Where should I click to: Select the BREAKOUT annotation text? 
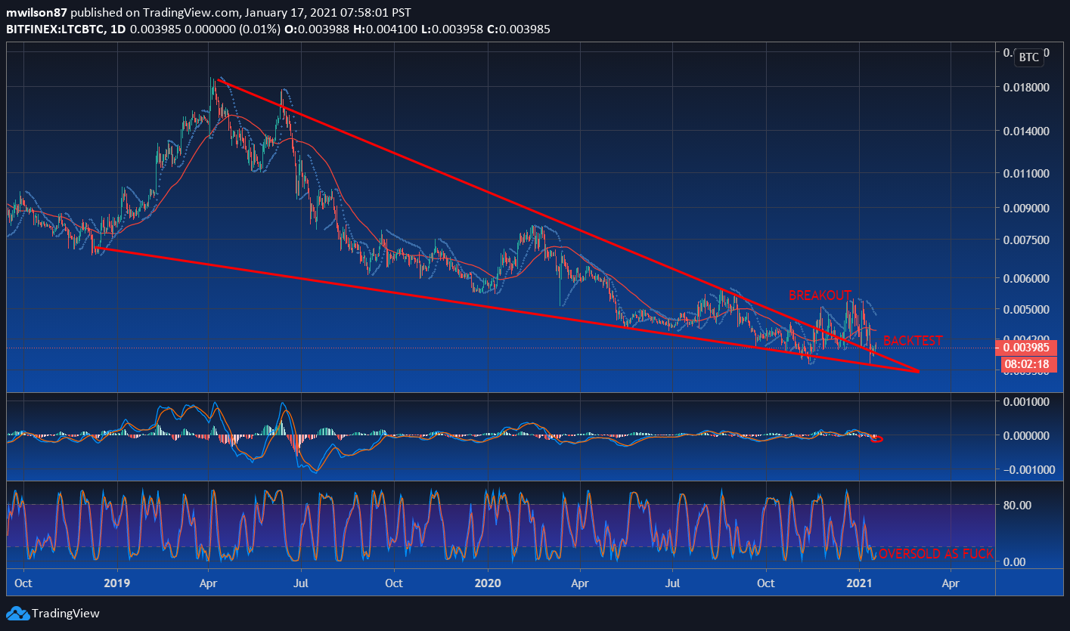coord(820,295)
